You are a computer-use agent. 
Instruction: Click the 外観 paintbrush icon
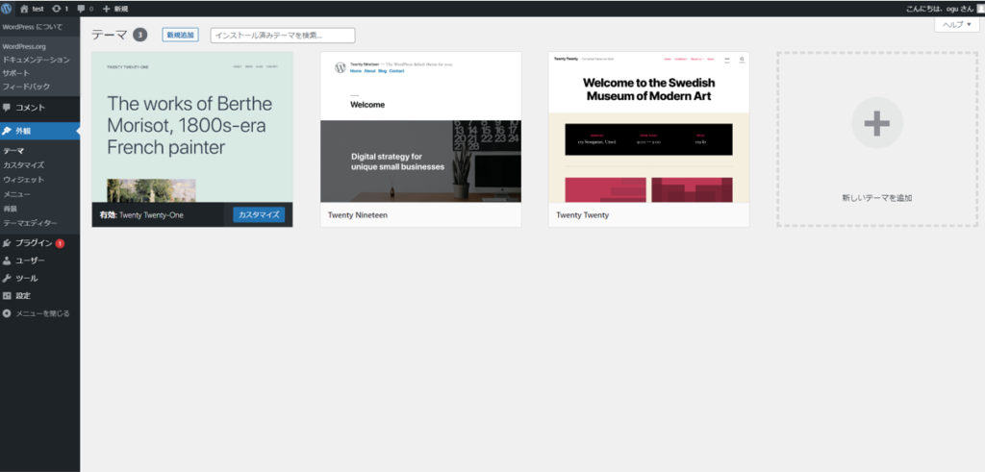click(x=7, y=131)
